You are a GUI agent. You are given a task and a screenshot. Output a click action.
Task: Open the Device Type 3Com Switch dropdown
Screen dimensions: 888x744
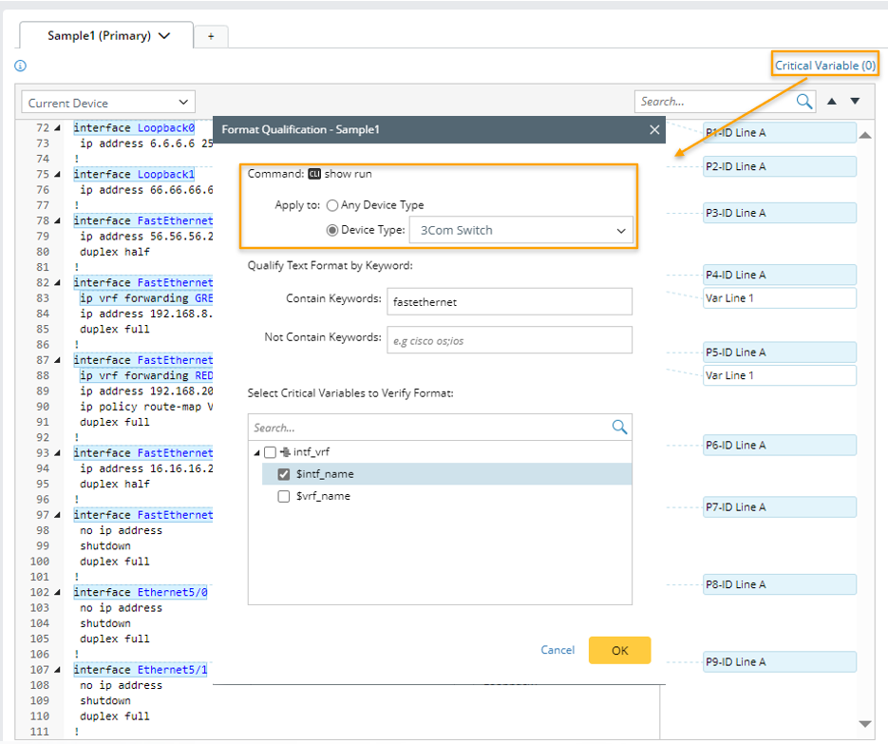(520, 230)
